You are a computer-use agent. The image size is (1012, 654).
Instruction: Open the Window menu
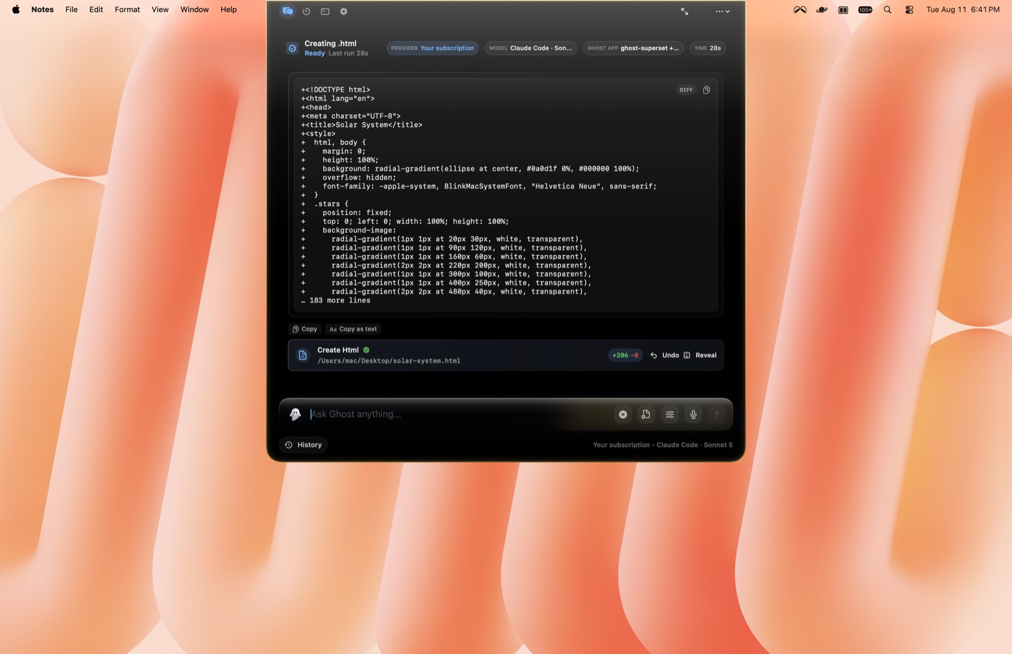pyautogui.click(x=194, y=9)
